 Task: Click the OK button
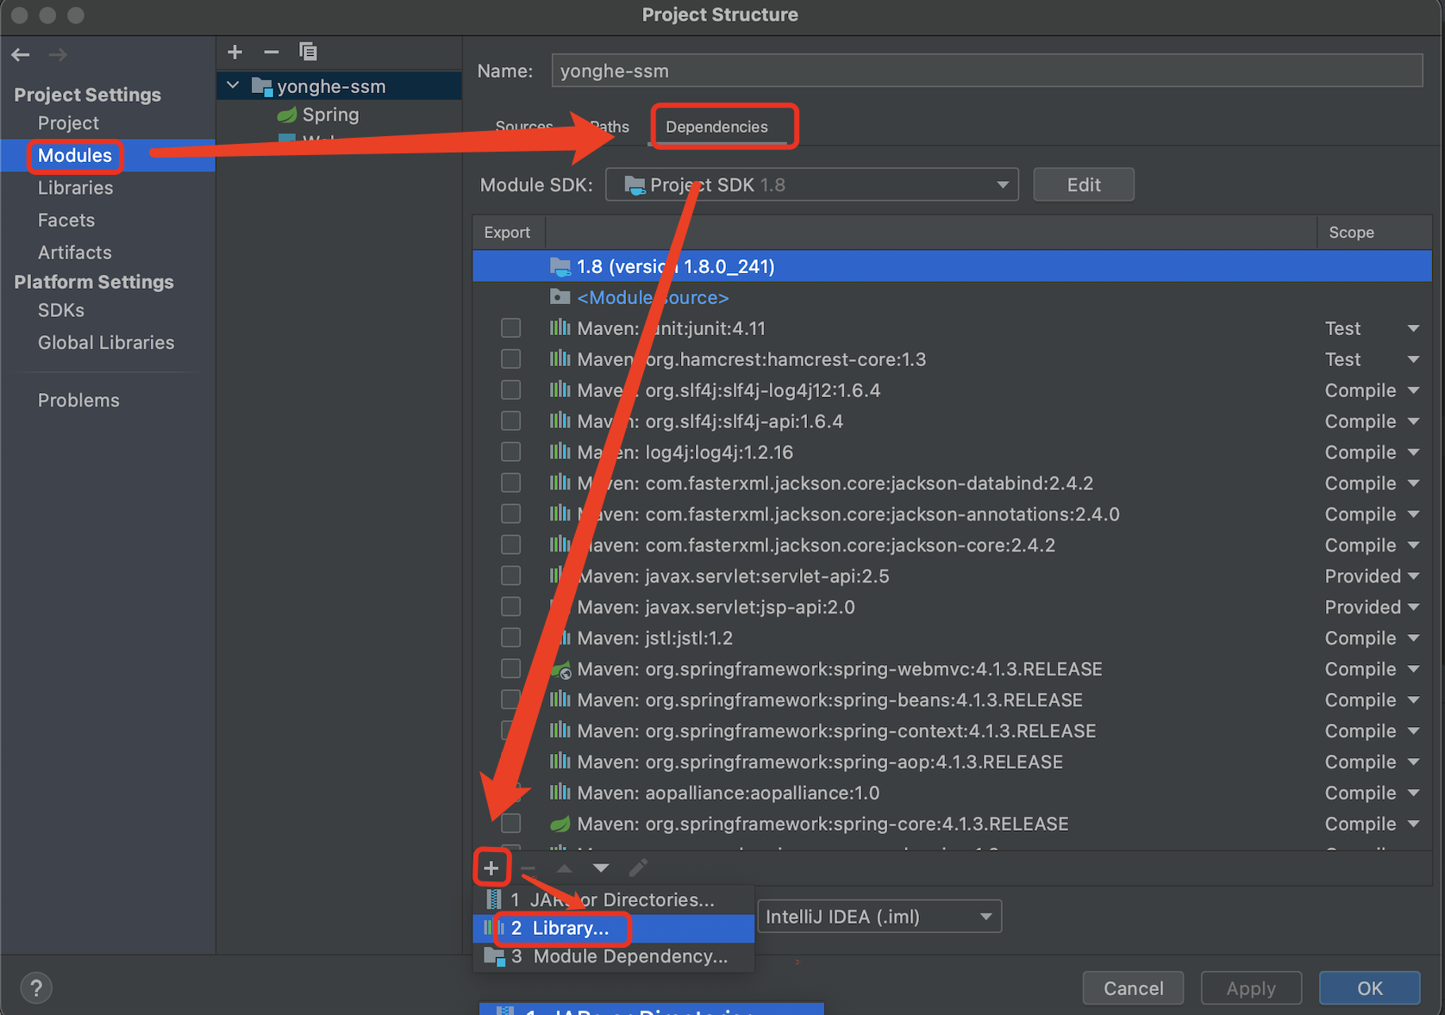coord(1370,988)
